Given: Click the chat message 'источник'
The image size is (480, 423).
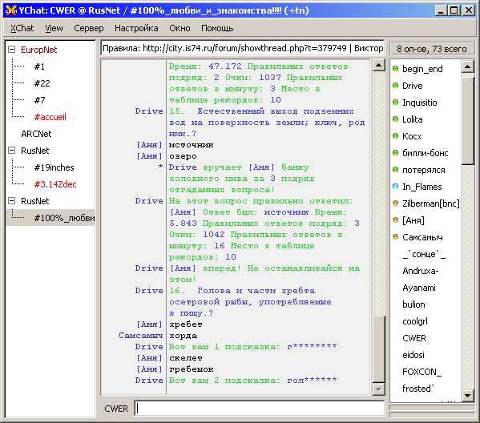Looking at the screenshot, I should click(192, 145).
